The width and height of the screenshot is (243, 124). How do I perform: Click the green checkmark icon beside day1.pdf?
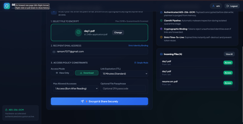78,32
